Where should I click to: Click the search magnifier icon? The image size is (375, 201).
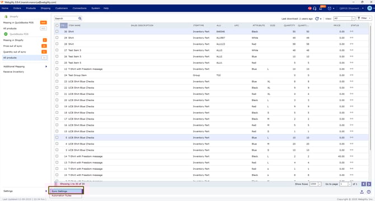click(x=80, y=18)
